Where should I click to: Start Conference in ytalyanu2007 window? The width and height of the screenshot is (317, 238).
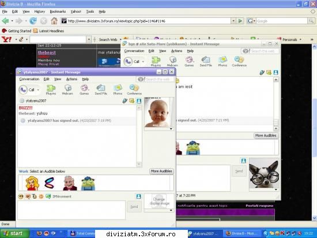pos(134,90)
